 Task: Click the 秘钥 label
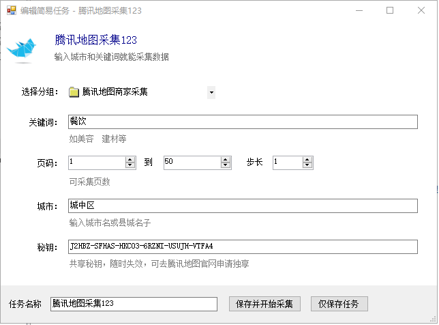click(47, 248)
